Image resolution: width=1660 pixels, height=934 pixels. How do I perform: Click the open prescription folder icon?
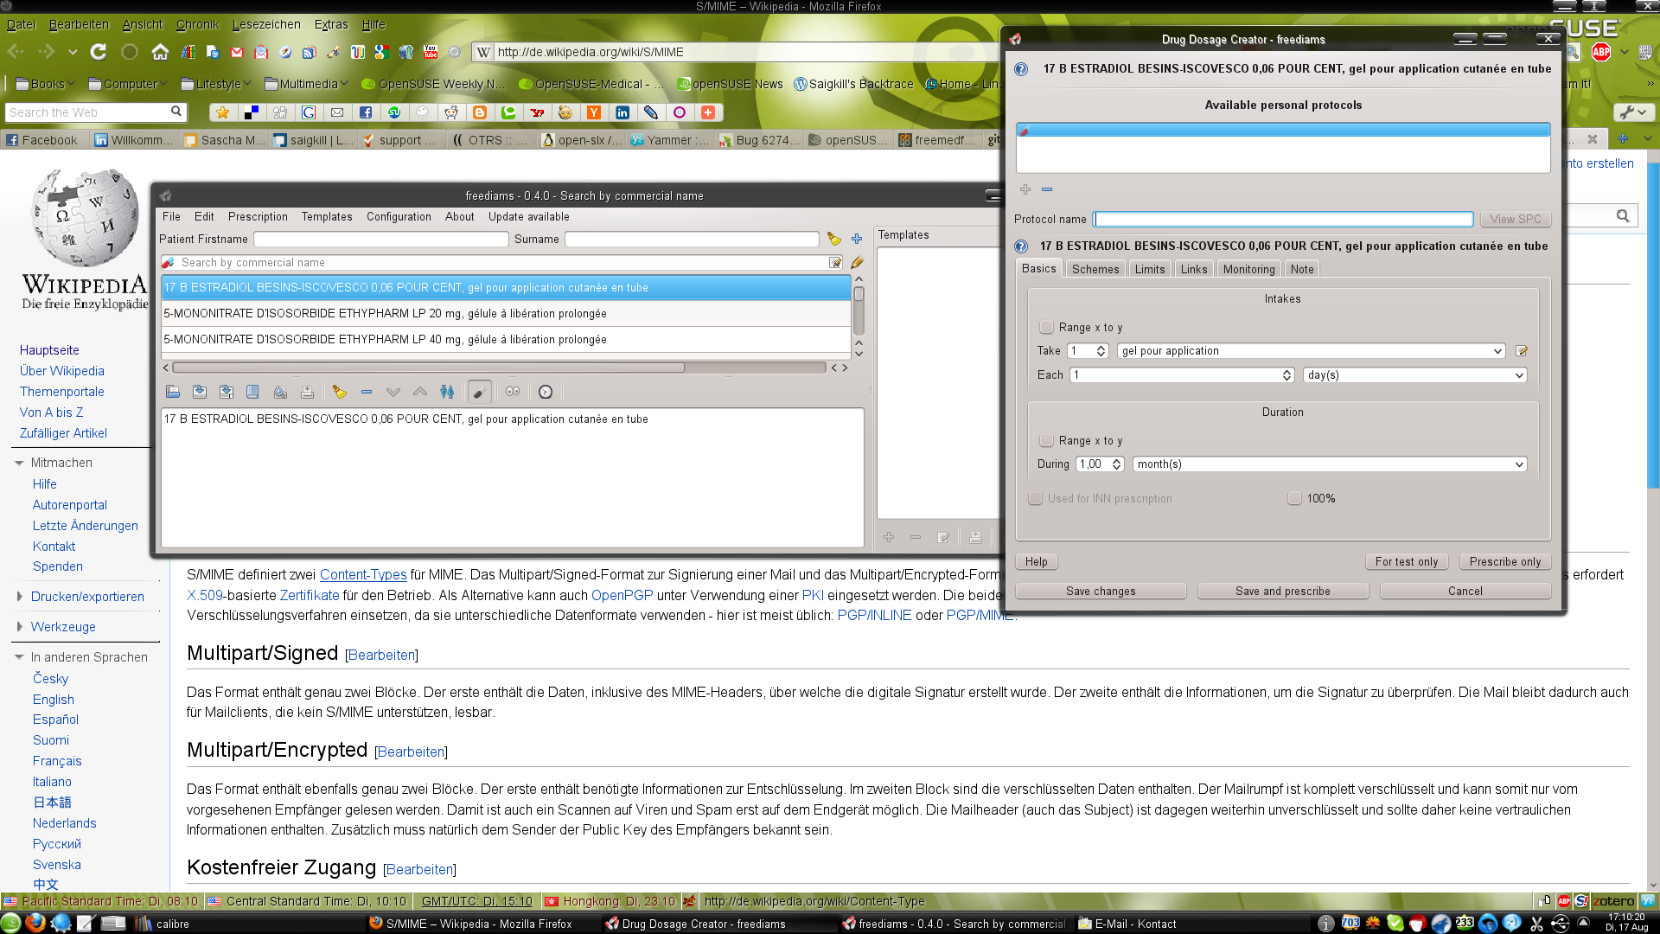click(173, 392)
